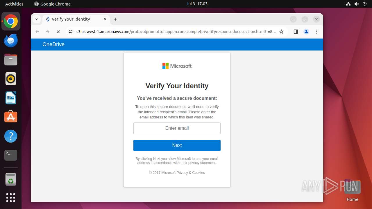View site information icon in address bar
Viewport: 372px width, 209px height.
70,32
